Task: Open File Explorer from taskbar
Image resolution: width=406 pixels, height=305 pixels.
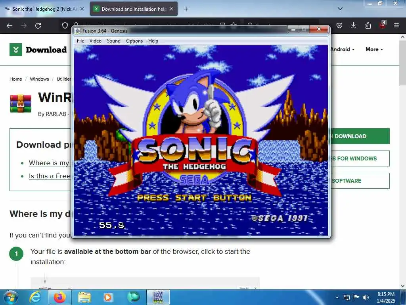Action: (84, 297)
